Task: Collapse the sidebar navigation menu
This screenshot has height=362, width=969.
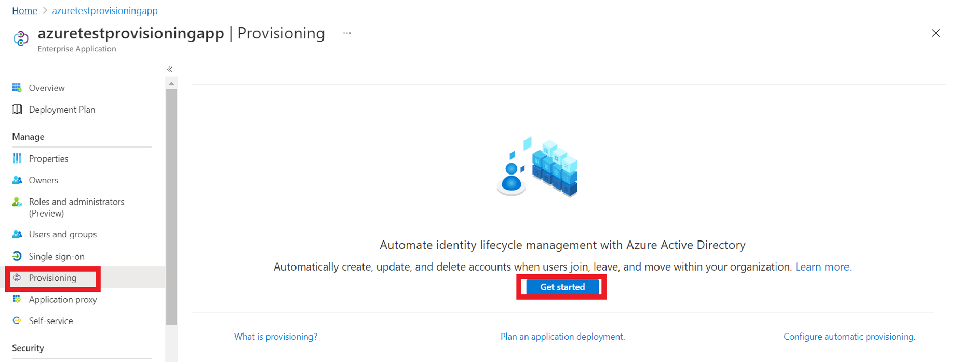Action: (170, 69)
